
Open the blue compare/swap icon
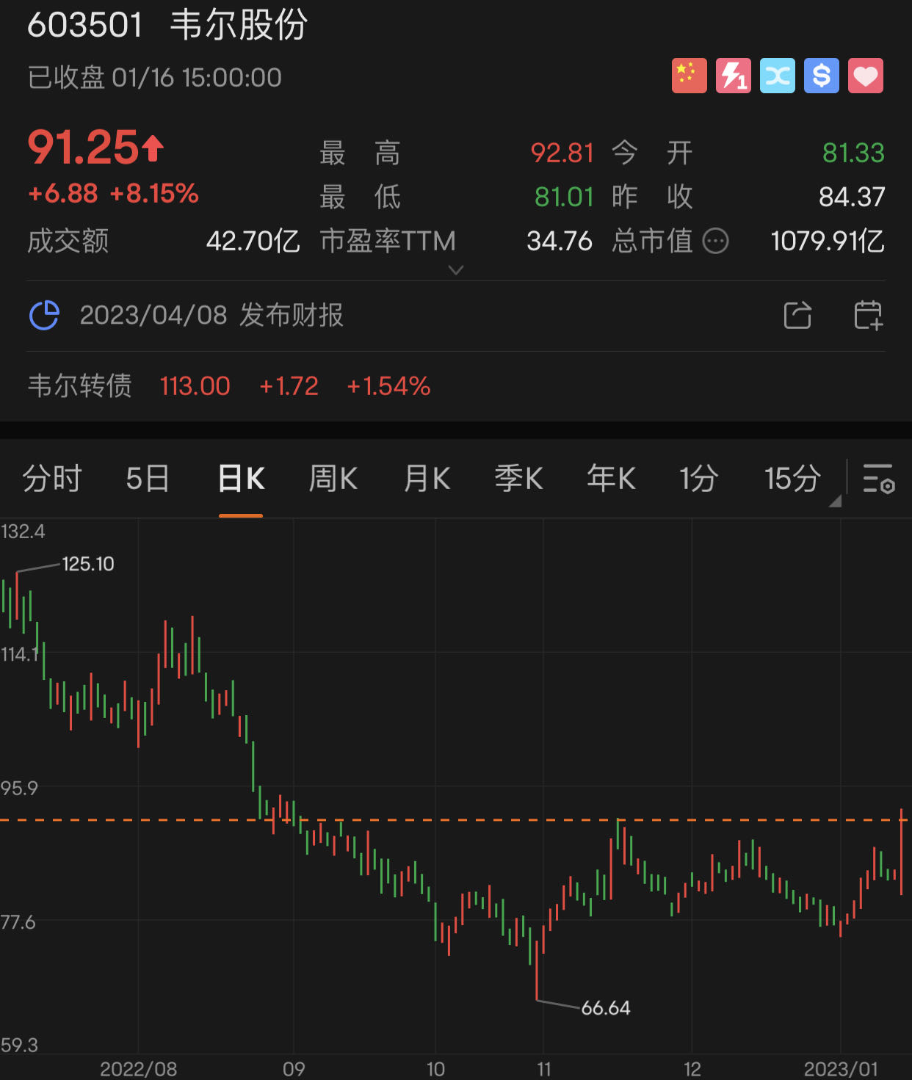point(778,75)
